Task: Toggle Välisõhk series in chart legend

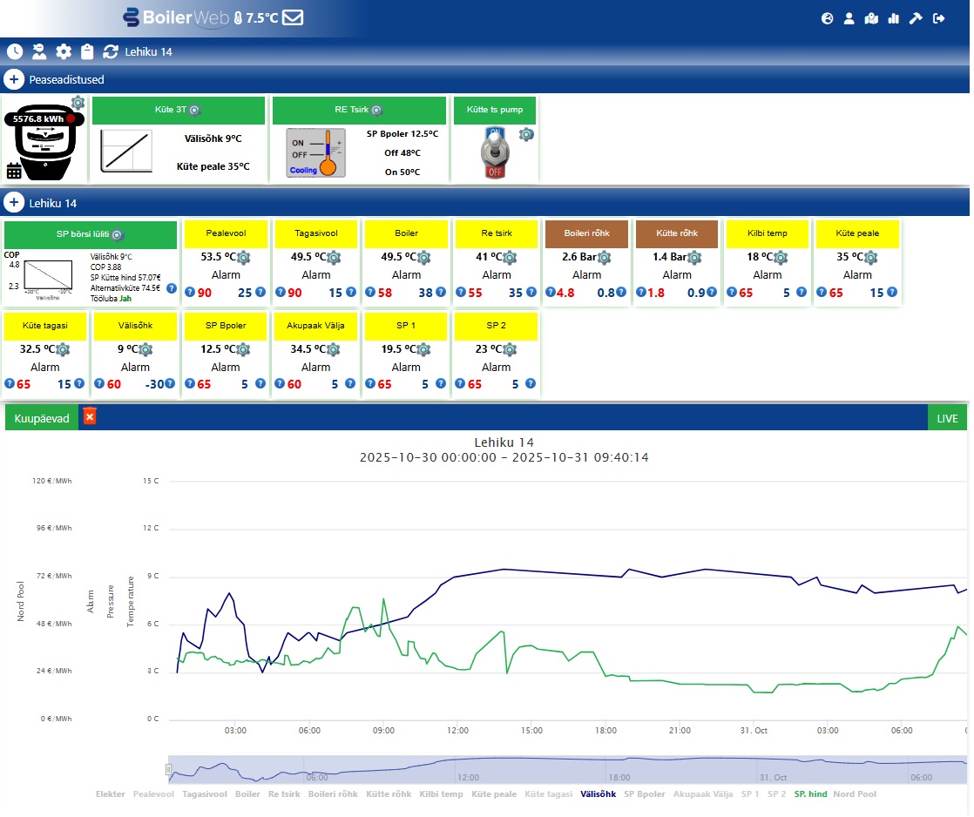Action: 598,794
